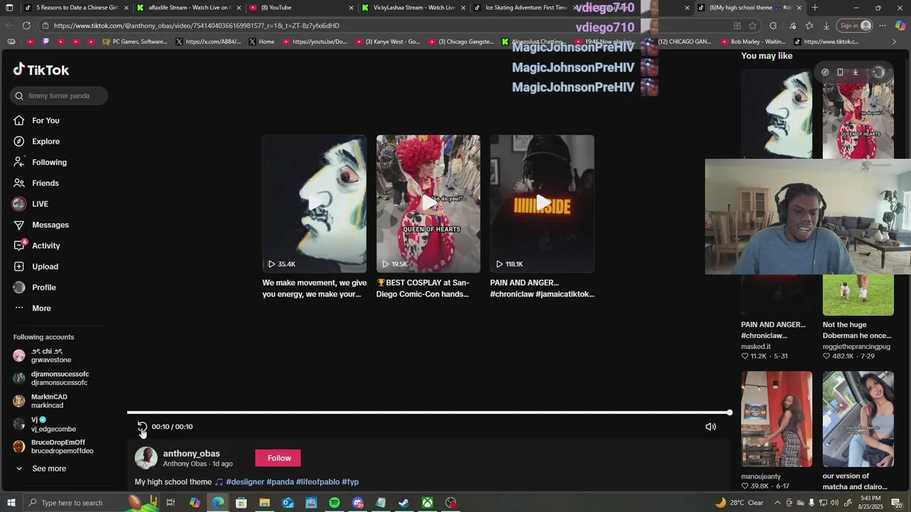The image size is (911, 512).
Task: Replay the finished video
Action: [142, 427]
